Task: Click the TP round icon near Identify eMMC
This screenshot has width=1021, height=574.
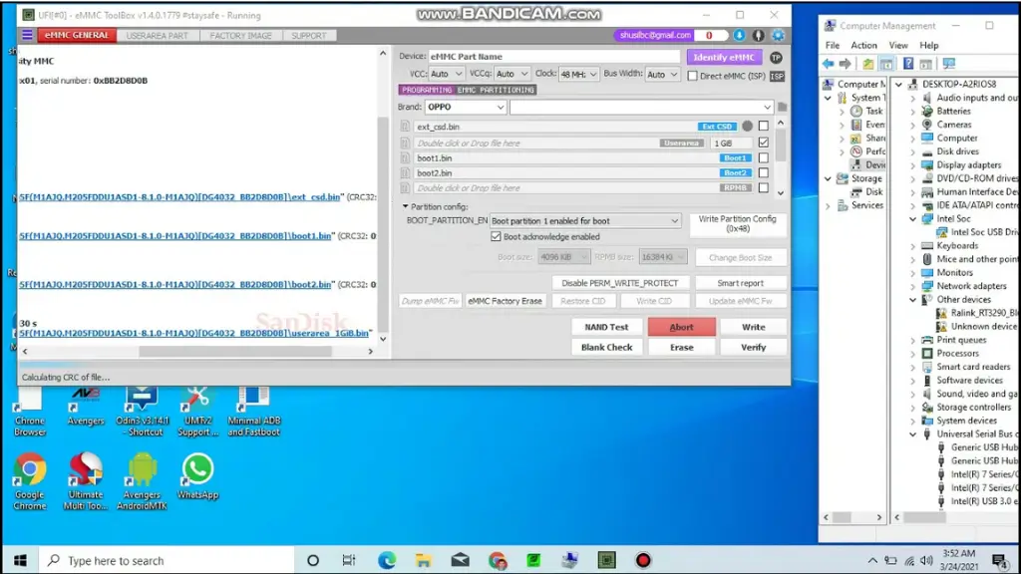Action: (776, 57)
